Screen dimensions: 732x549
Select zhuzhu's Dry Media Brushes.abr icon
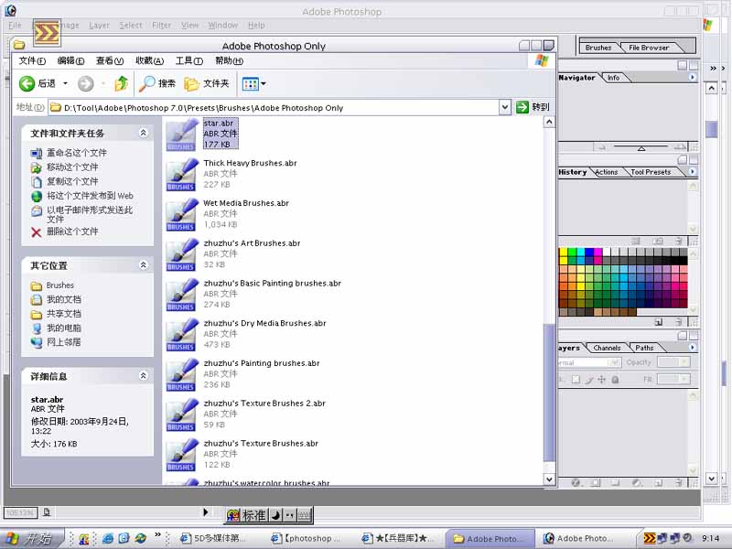181,335
